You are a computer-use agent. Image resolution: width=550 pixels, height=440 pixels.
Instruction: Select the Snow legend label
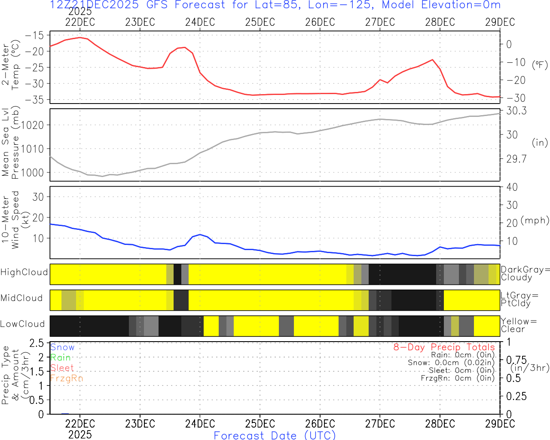[x=62, y=347]
